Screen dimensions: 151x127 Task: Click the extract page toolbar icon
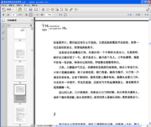62,10
